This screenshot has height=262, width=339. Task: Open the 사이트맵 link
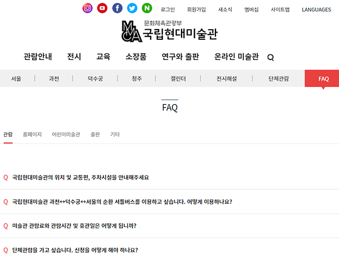click(x=280, y=10)
